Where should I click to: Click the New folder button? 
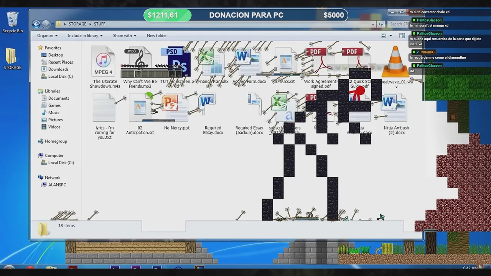[x=157, y=36]
